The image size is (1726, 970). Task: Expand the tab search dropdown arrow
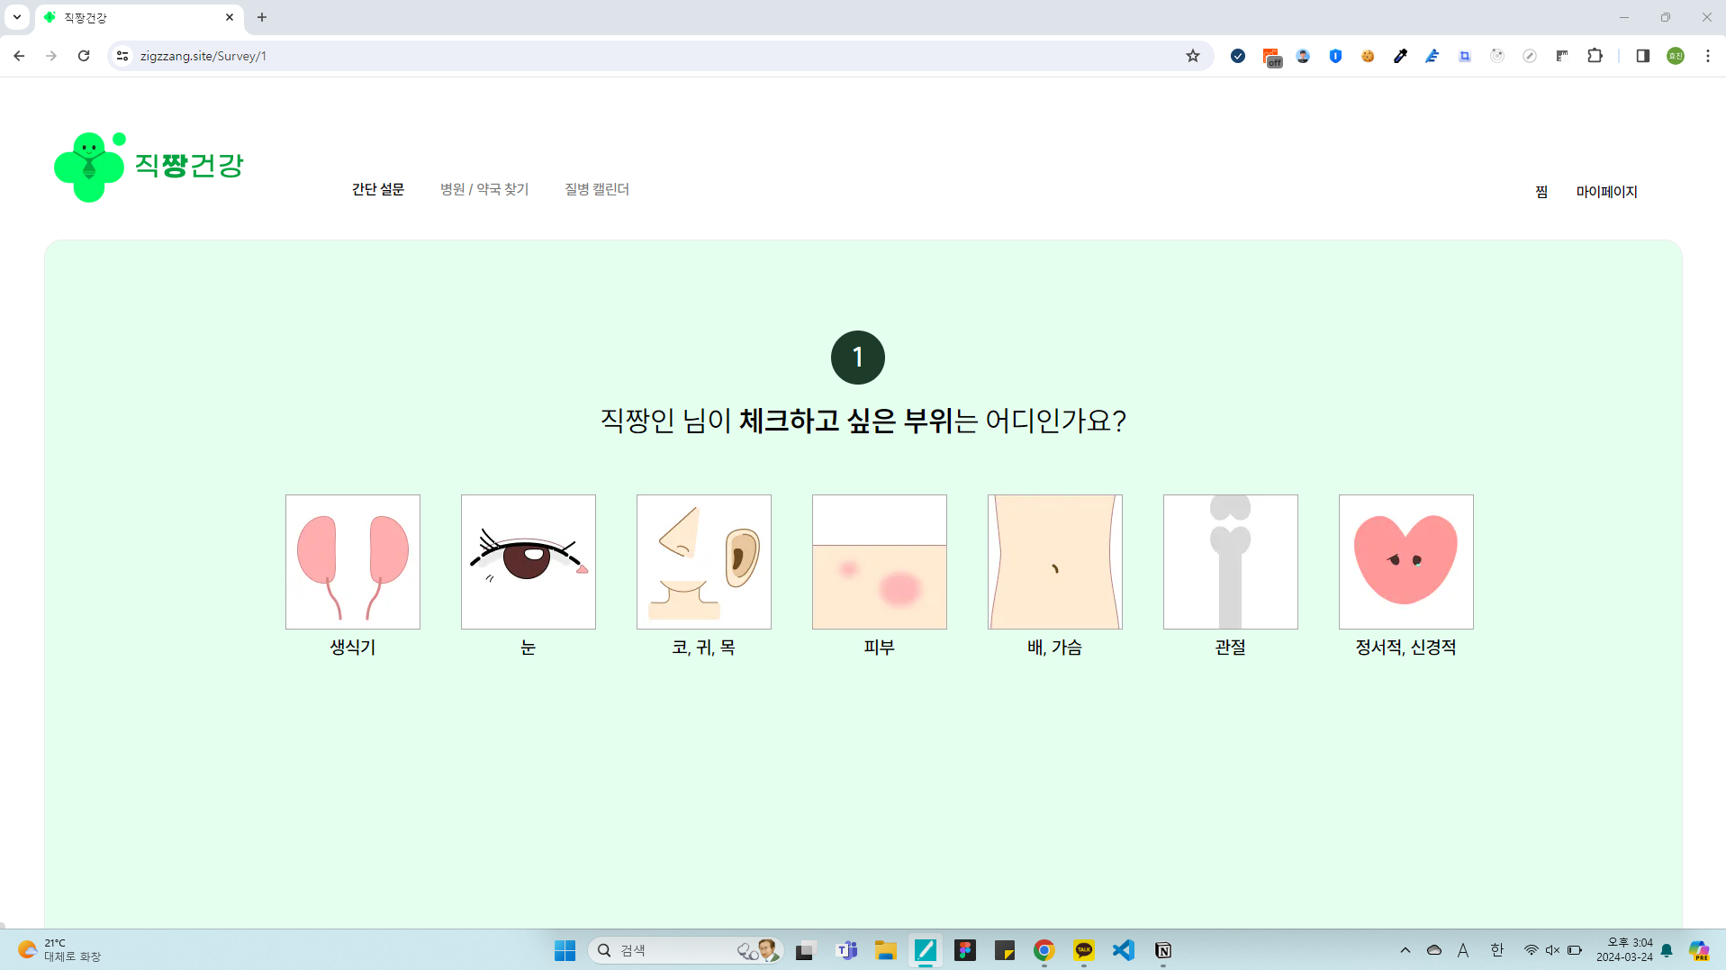17,17
